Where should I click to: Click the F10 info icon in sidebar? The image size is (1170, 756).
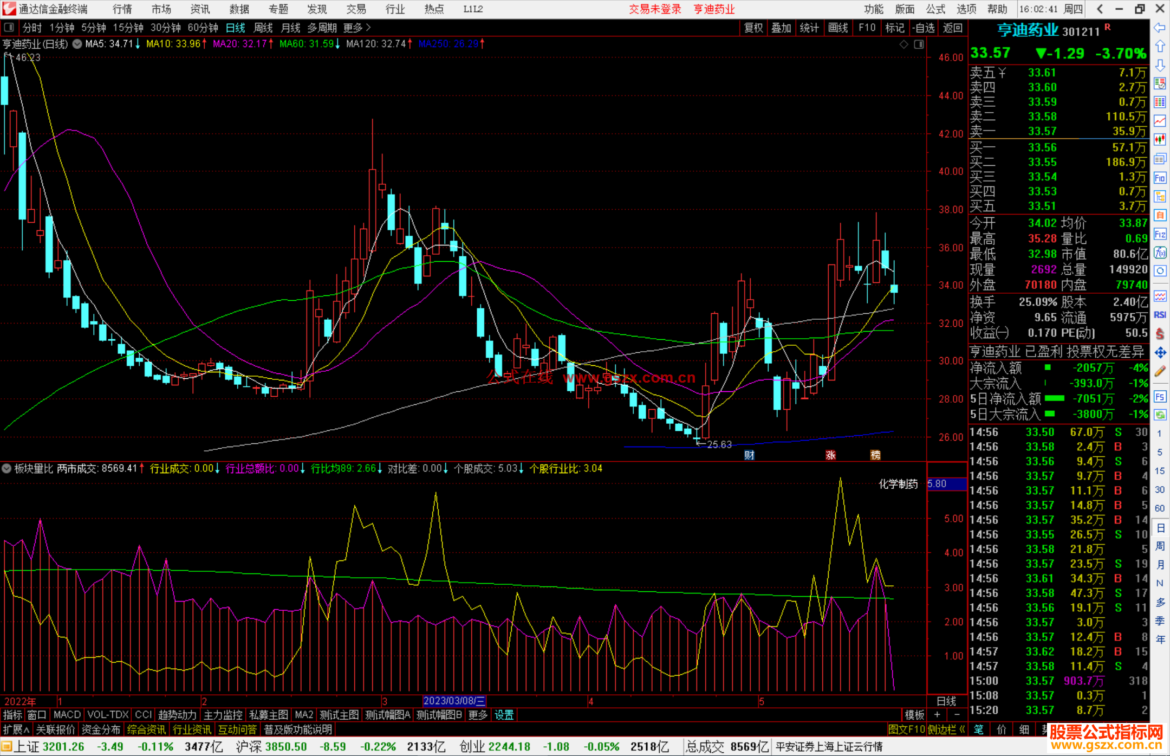1160,178
